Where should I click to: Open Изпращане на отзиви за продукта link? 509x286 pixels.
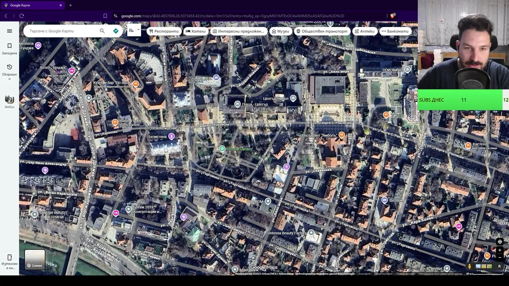(x=441, y=274)
